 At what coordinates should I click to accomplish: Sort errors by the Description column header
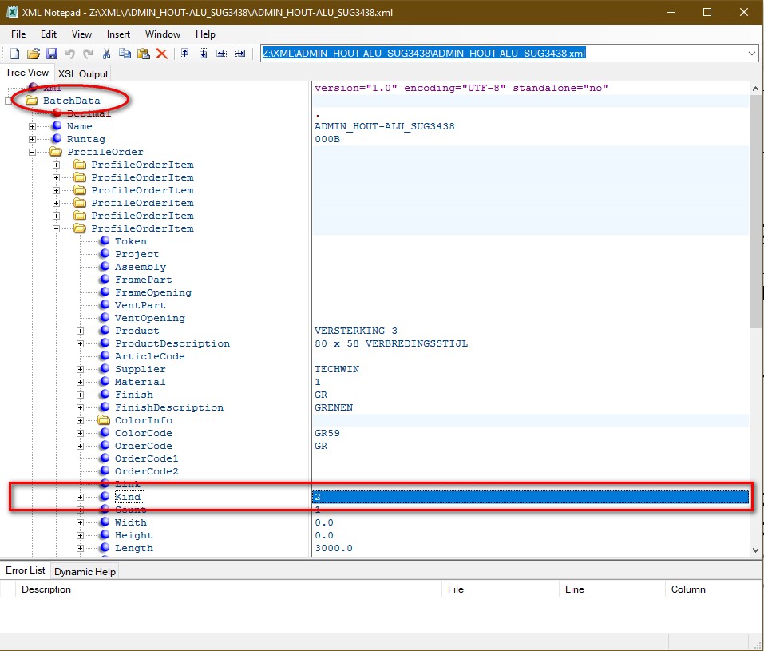tap(230, 589)
